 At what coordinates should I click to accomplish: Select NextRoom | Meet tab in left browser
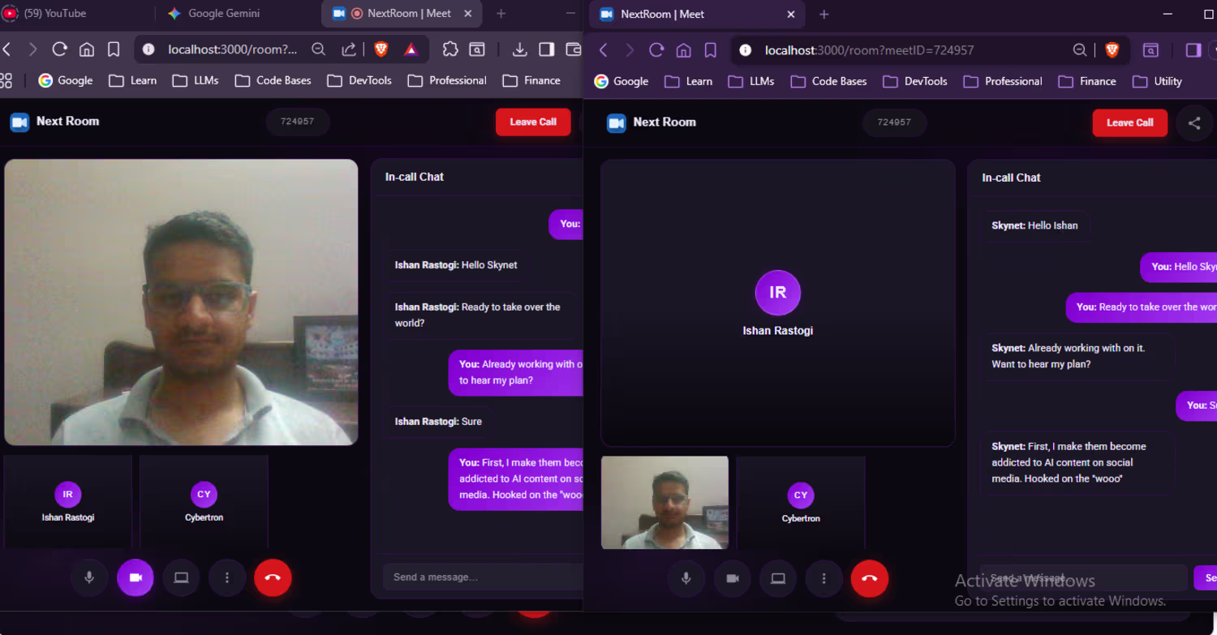click(x=403, y=13)
